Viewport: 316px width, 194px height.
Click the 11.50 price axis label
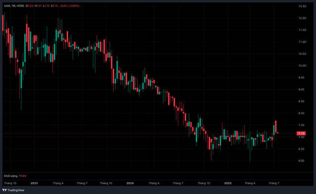302,30
